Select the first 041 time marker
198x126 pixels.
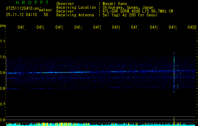point(21,27)
